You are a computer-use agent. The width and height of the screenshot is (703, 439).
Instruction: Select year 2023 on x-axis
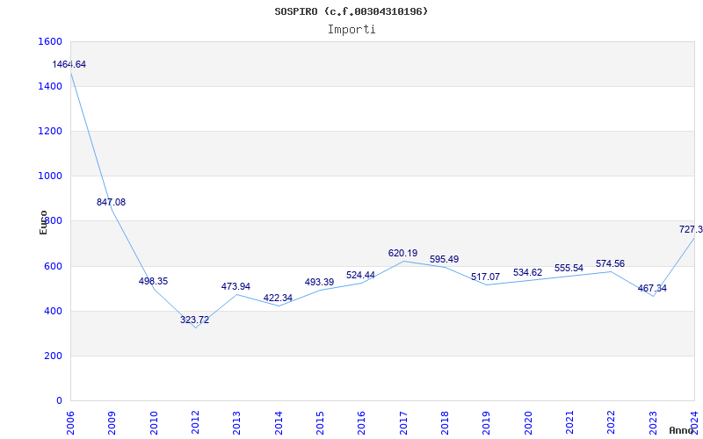[653, 422]
